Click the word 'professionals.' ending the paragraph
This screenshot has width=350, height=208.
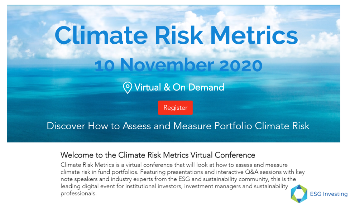pos(78,193)
